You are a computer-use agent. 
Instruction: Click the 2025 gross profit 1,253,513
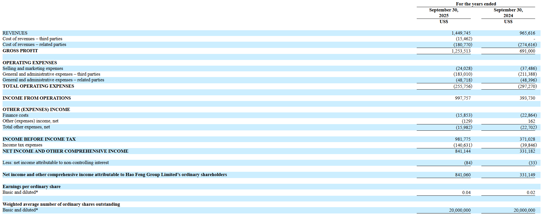point(461,51)
